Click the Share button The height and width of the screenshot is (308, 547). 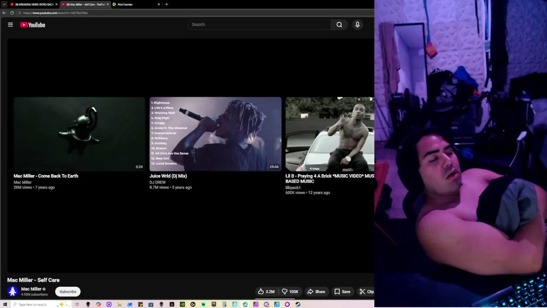(x=316, y=292)
